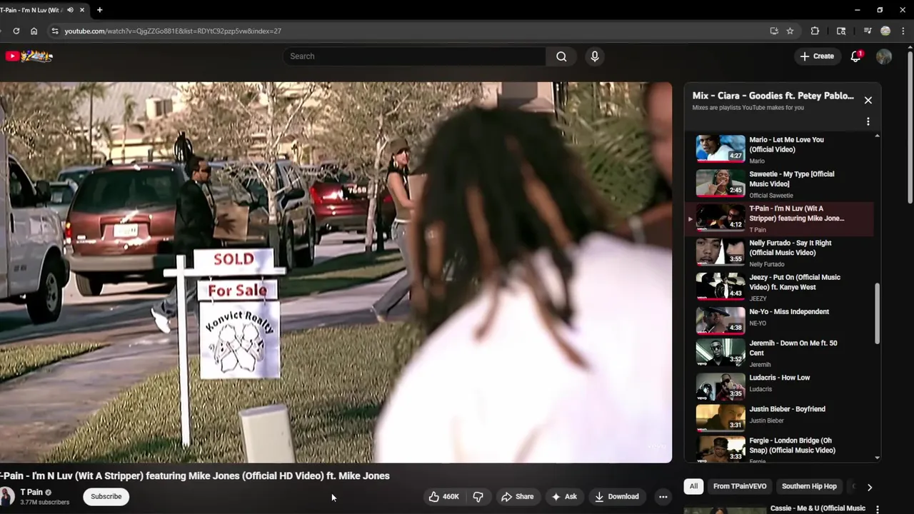Click the T Pain artist name under the playing item
This screenshot has height=514, width=914.
(x=758, y=230)
